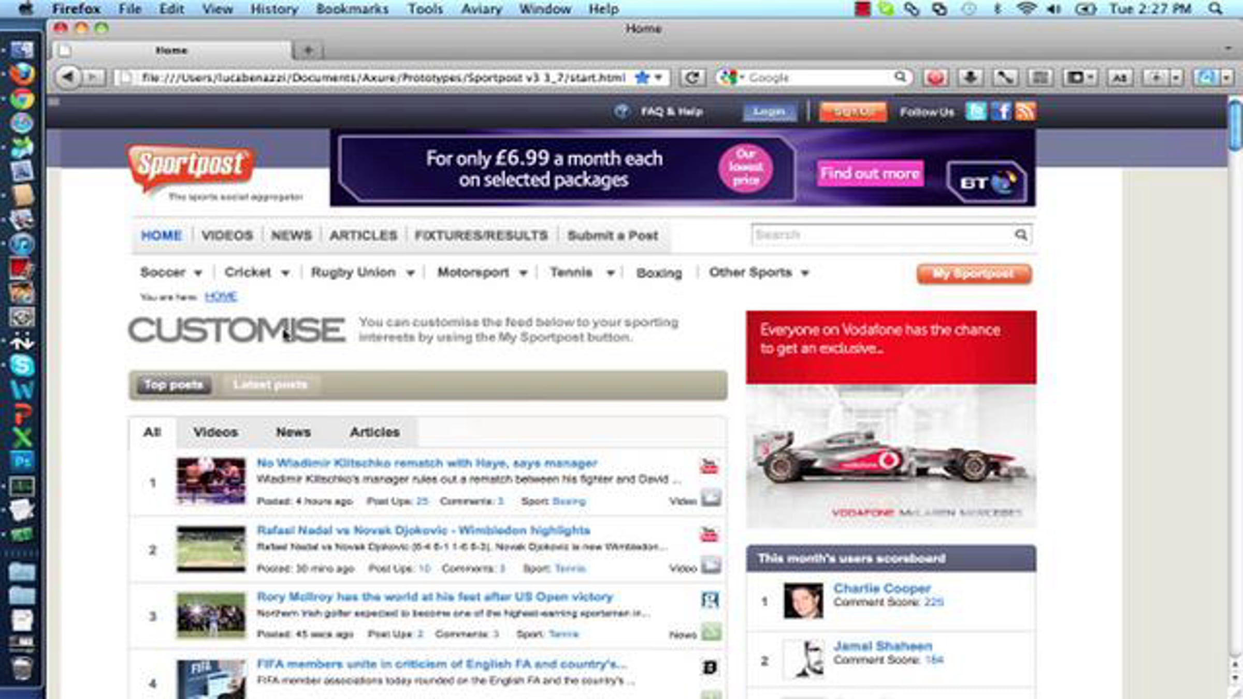This screenshot has height=699, width=1243.
Task: Open the Bookmarks menu
Action: [352, 9]
